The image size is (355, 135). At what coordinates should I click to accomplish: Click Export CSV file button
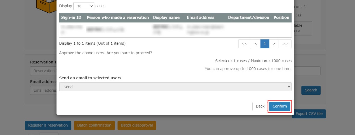(x=309, y=114)
